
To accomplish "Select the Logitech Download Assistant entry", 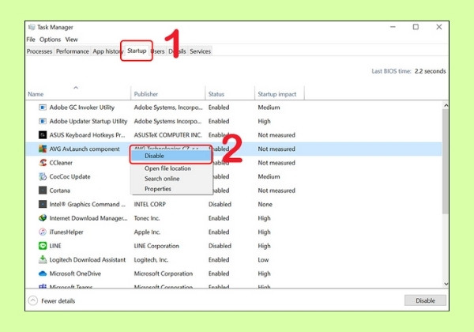I will [x=88, y=260].
